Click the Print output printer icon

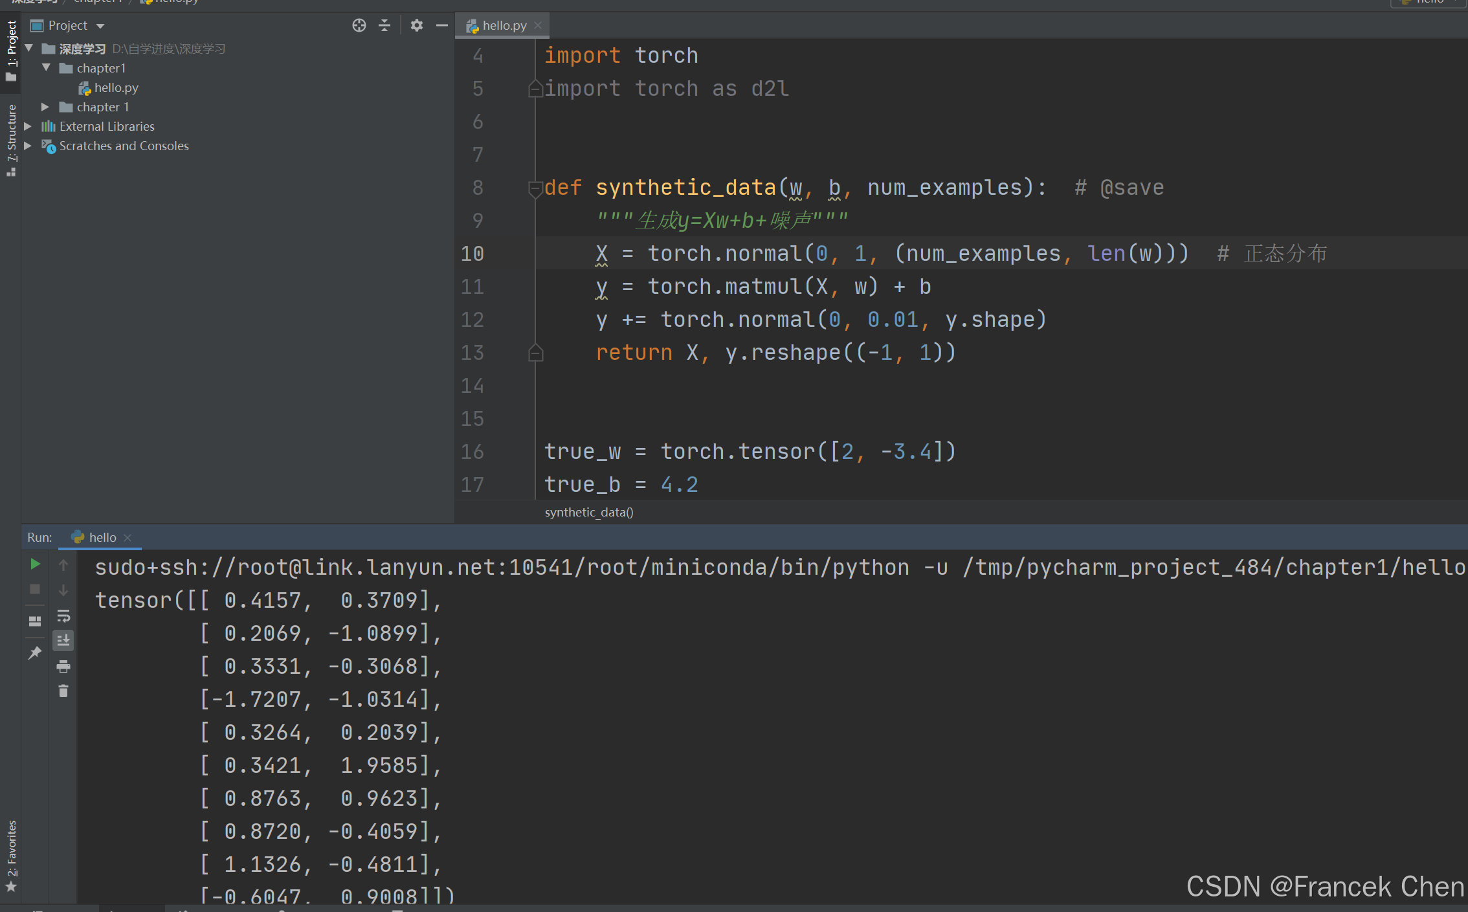click(63, 666)
